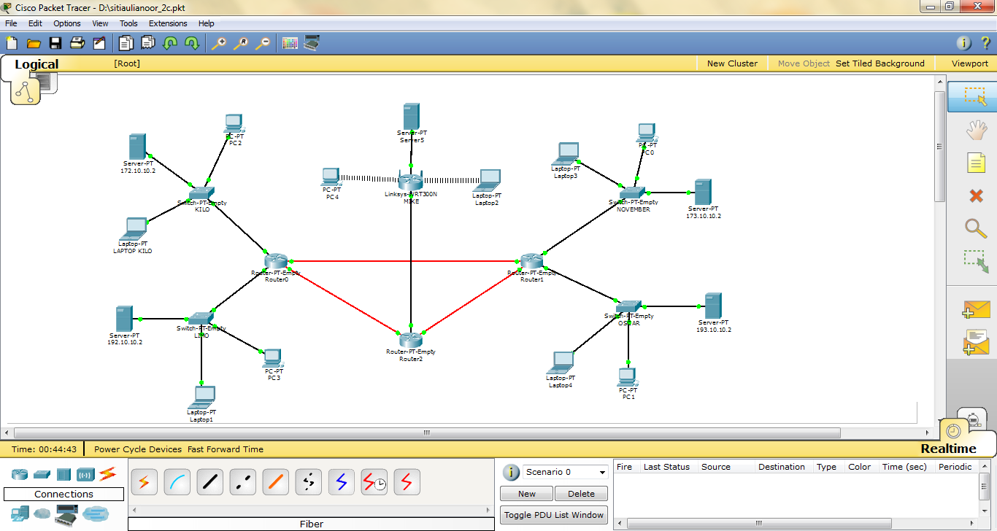Select the Connections lightning category
The width and height of the screenshot is (997, 531).
[x=107, y=474]
